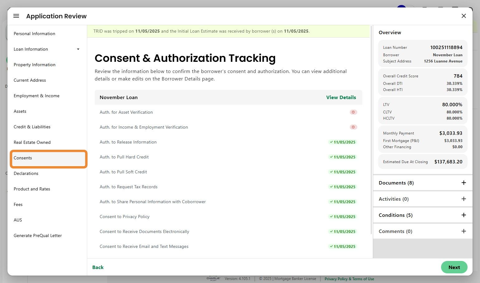Select Assets in sidebar
The height and width of the screenshot is (283, 480).
20,111
